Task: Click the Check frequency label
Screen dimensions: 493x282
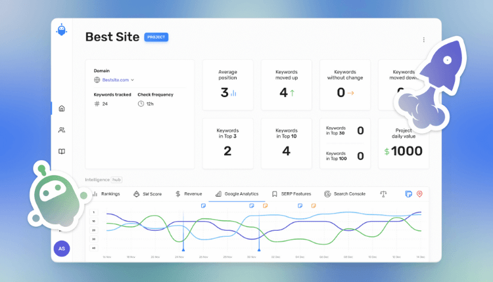Action: [x=155, y=94]
